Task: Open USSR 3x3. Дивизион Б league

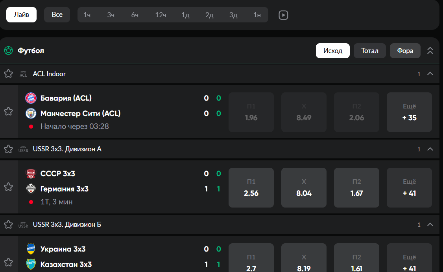Action: coord(67,224)
